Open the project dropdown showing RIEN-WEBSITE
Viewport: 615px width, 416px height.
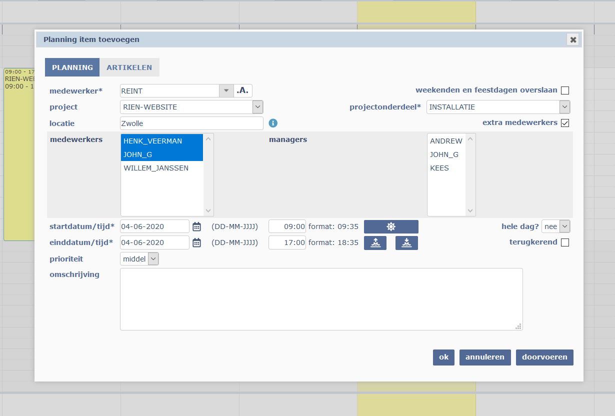pyautogui.click(x=191, y=107)
